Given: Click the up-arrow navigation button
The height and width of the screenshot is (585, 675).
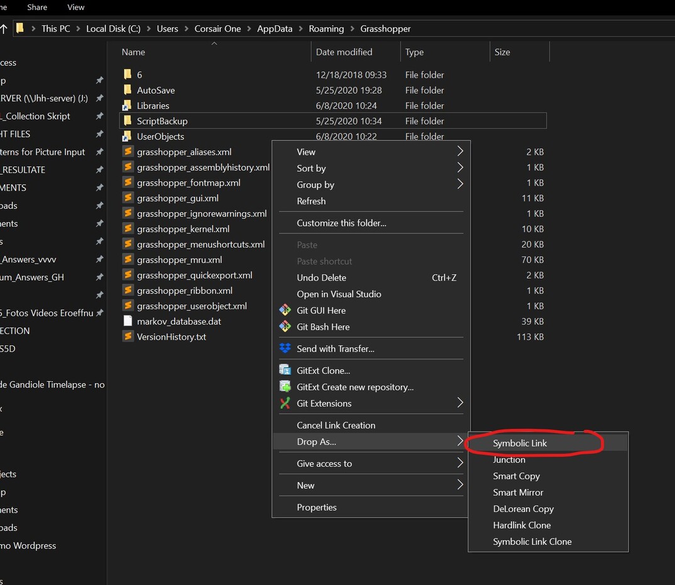Looking at the screenshot, I should tap(6, 28).
